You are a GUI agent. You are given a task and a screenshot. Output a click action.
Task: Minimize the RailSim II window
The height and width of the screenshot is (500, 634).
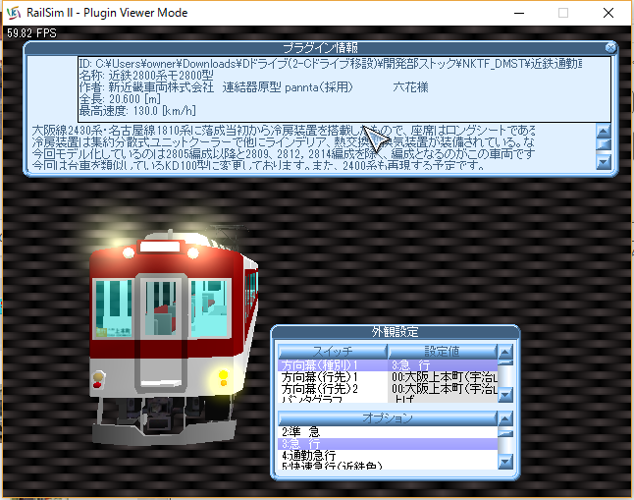coord(519,13)
